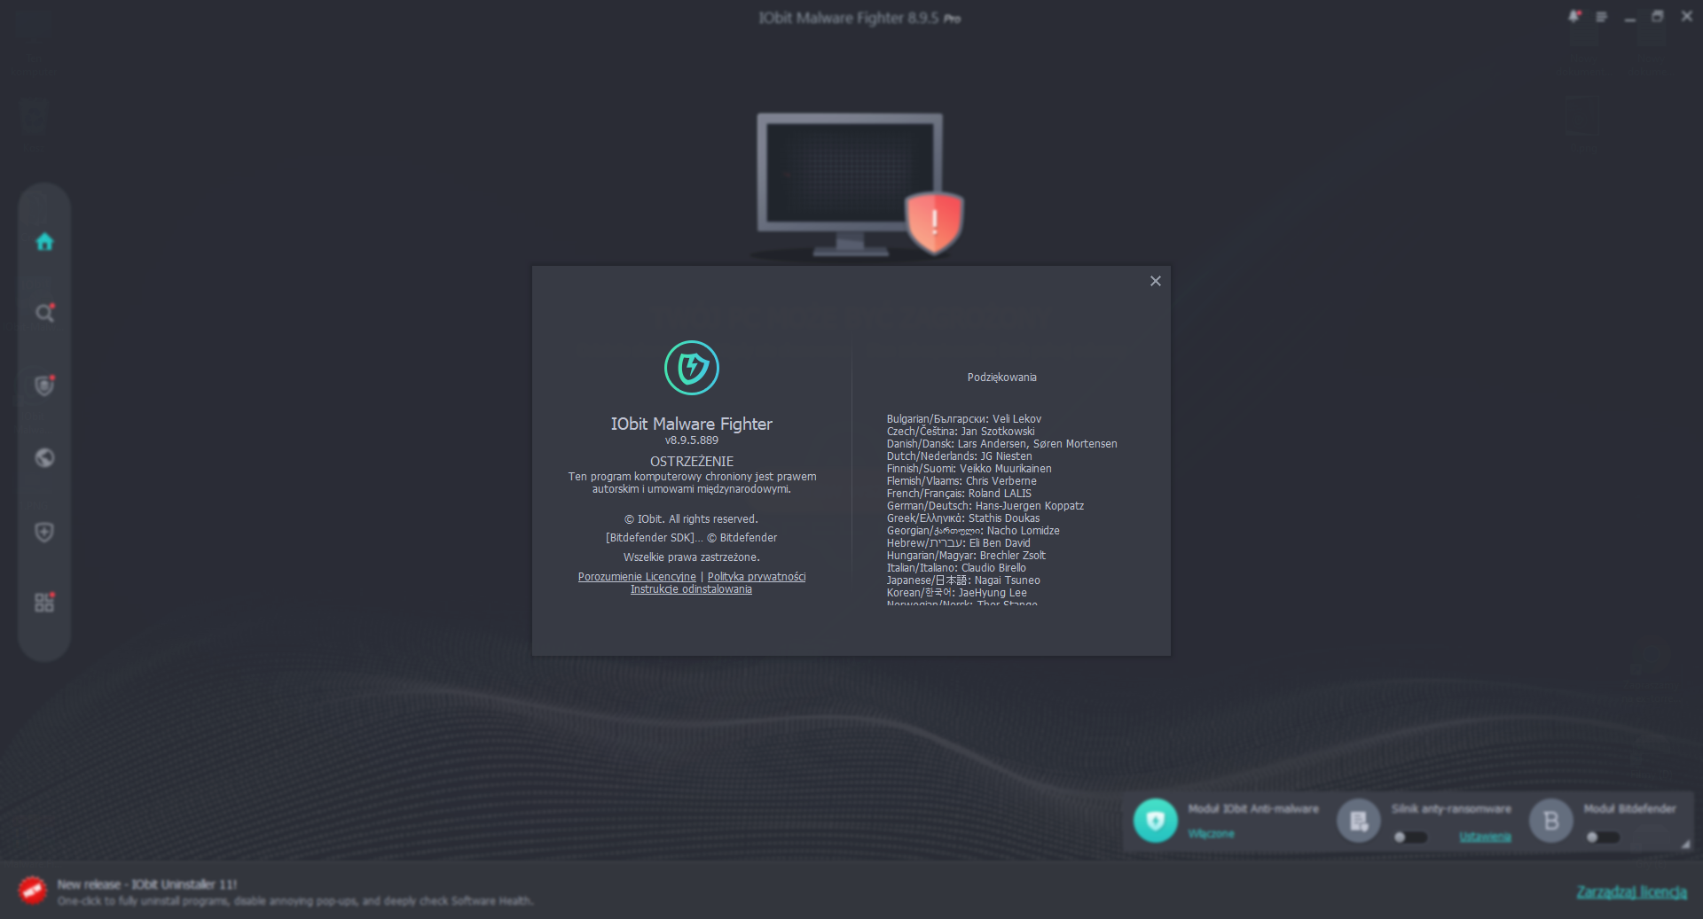Click the Silnik anty-ransomware label
Viewport: 1703px width, 919px height.
pos(1451,809)
